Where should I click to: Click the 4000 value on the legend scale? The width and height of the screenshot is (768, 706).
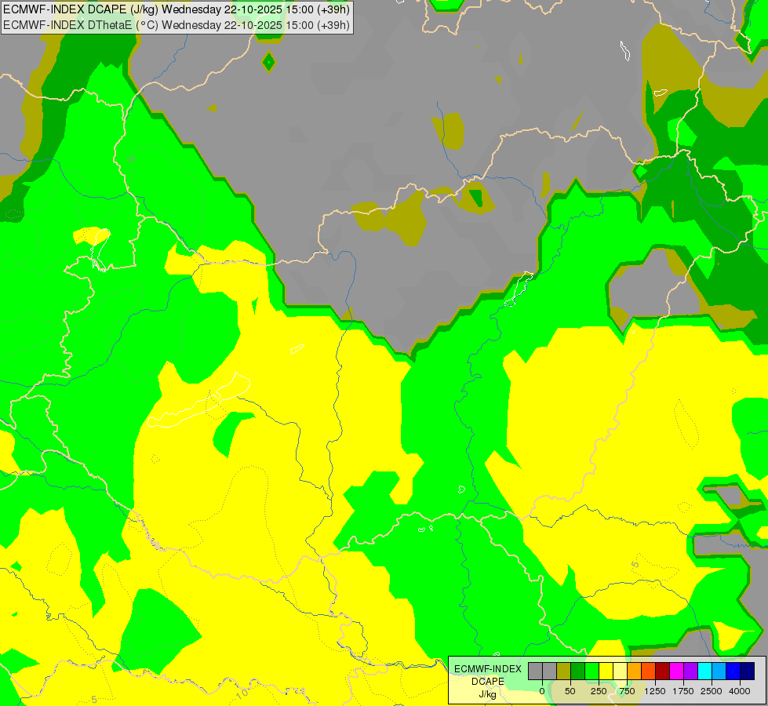[738, 691]
